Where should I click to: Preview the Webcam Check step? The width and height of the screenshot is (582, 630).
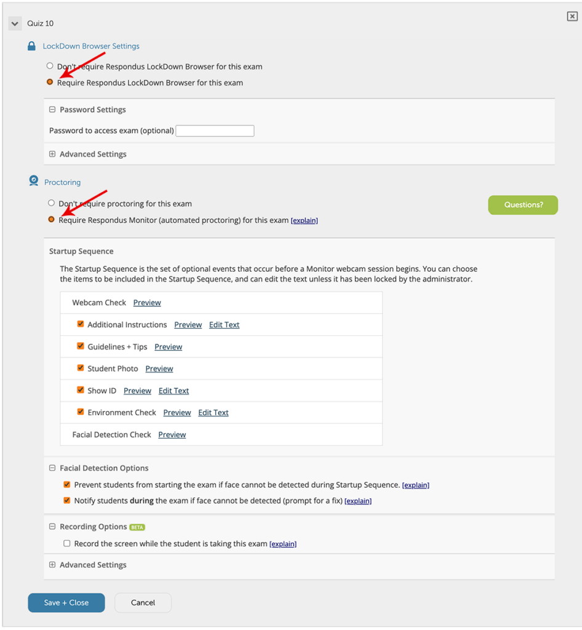coord(146,302)
